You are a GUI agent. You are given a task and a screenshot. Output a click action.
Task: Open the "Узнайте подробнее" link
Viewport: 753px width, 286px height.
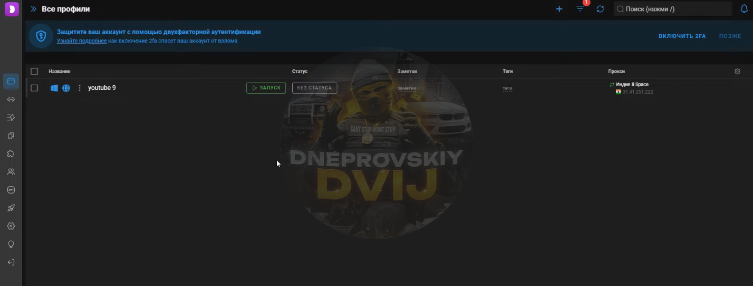(x=82, y=41)
